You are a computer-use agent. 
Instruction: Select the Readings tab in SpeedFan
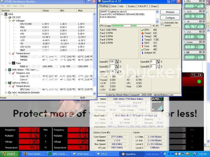(104, 6)
